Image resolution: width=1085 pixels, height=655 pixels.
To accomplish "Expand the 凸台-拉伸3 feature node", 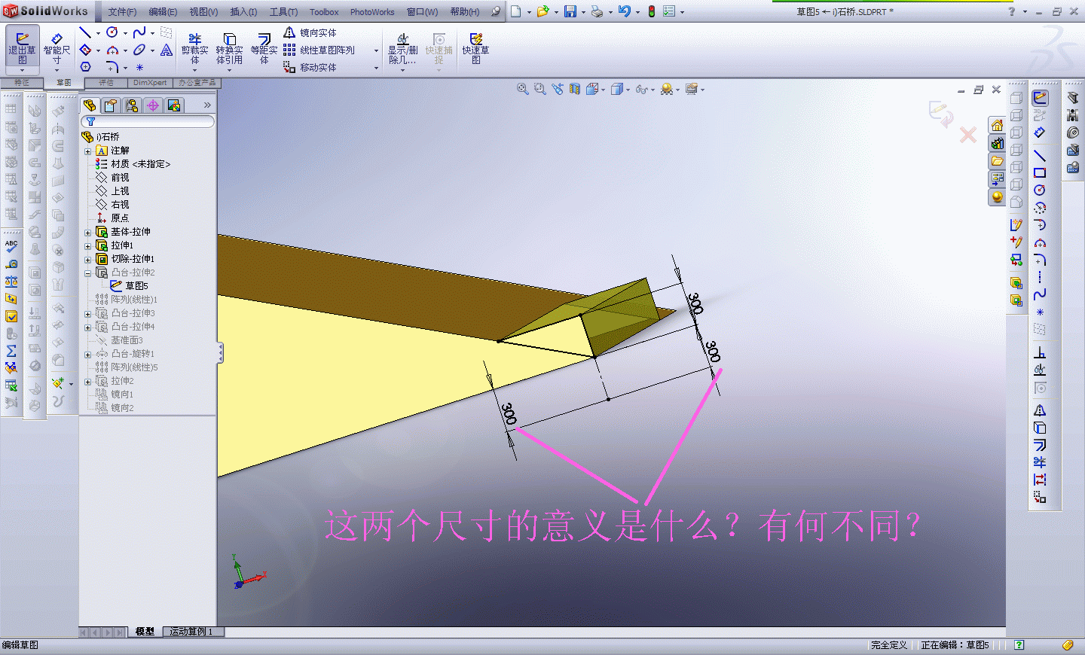I will (x=87, y=313).
